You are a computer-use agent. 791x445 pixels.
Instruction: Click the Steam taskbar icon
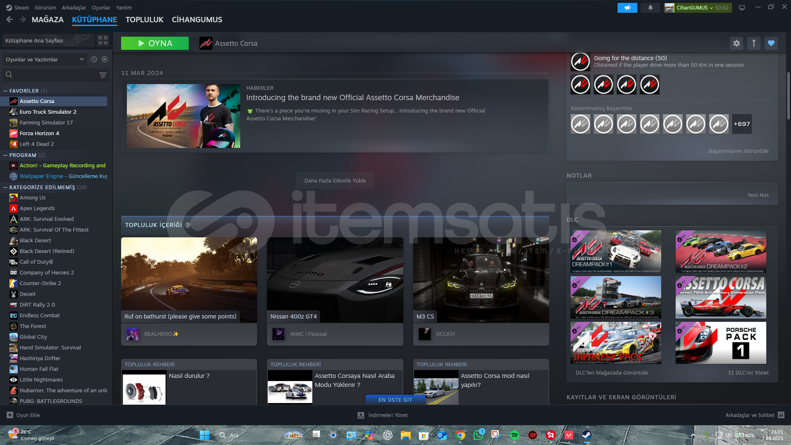coord(586,435)
